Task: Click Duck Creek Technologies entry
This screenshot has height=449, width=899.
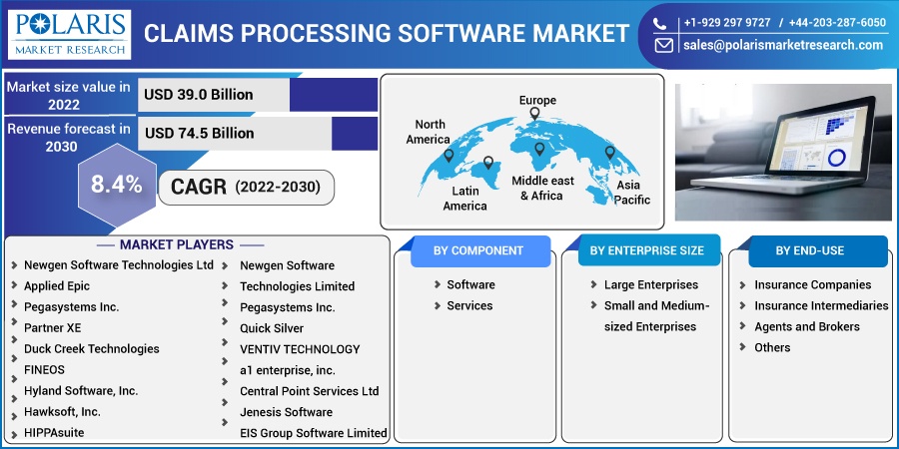Action: 92,349
